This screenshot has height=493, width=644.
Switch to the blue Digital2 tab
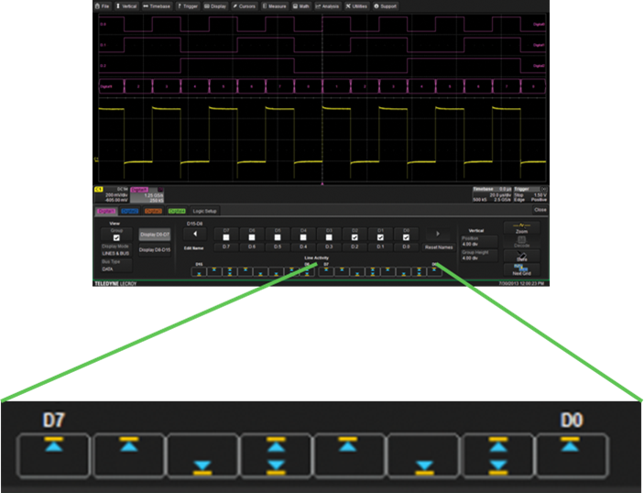tap(130, 211)
